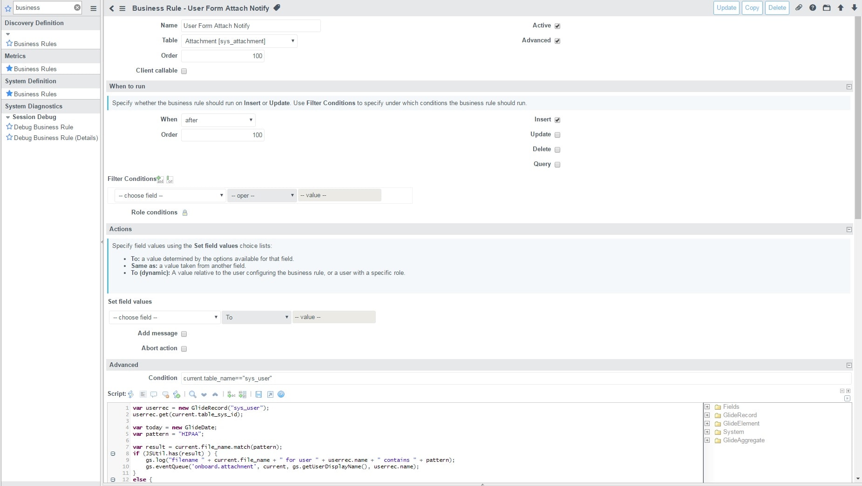Save script using the disk icon
The image size is (862, 486).
tap(258, 394)
